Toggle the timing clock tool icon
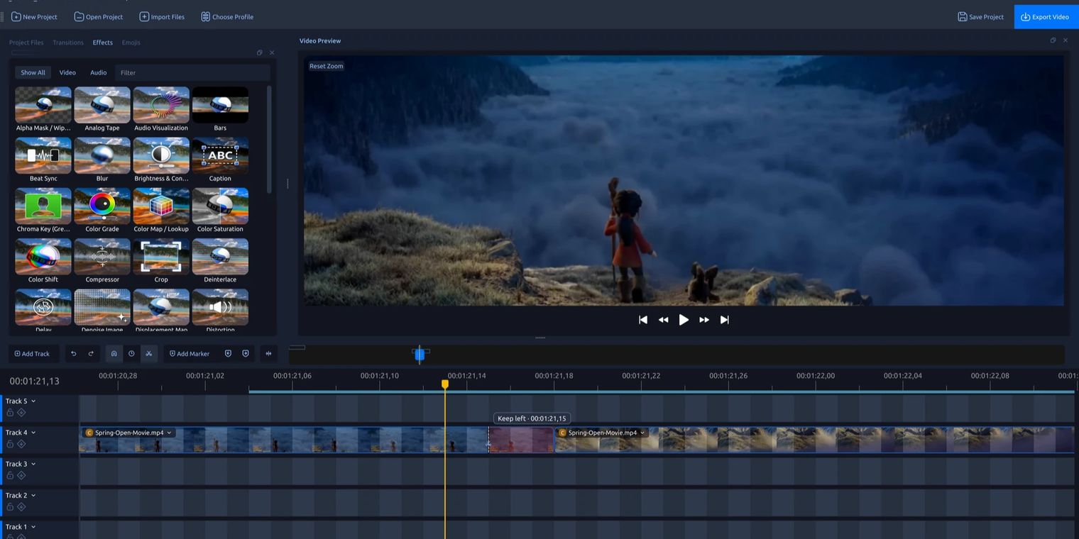 pos(131,353)
